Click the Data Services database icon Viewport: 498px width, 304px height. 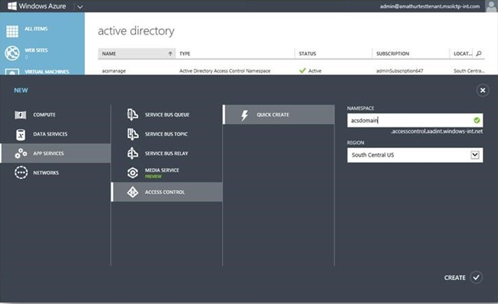click(x=20, y=135)
